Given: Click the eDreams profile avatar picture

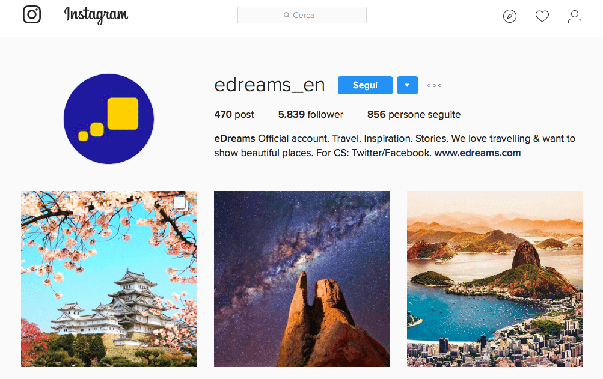Looking at the screenshot, I should coord(109,119).
